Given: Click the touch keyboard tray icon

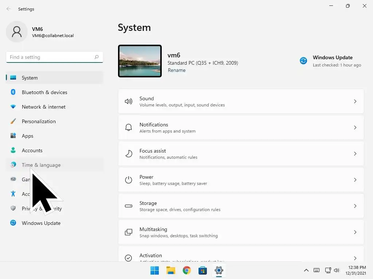Looking at the screenshot, I should (317, 270).
